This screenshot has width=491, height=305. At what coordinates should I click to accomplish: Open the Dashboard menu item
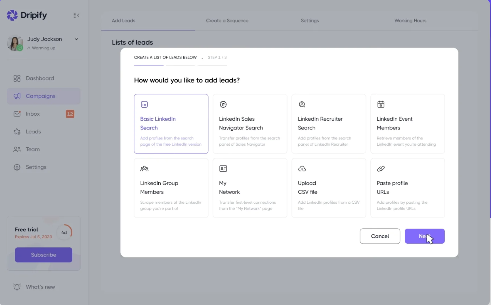44,78
